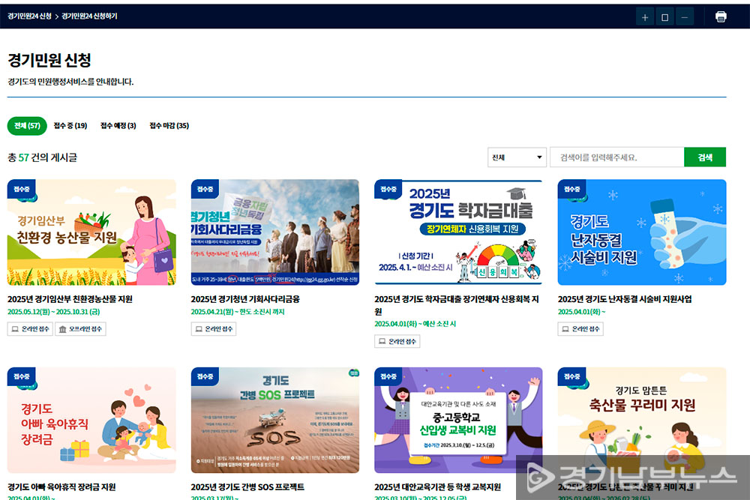Screen dimensions: 750x500
Task: Click the square reset-zoom icon
Action: coord(664,17)
